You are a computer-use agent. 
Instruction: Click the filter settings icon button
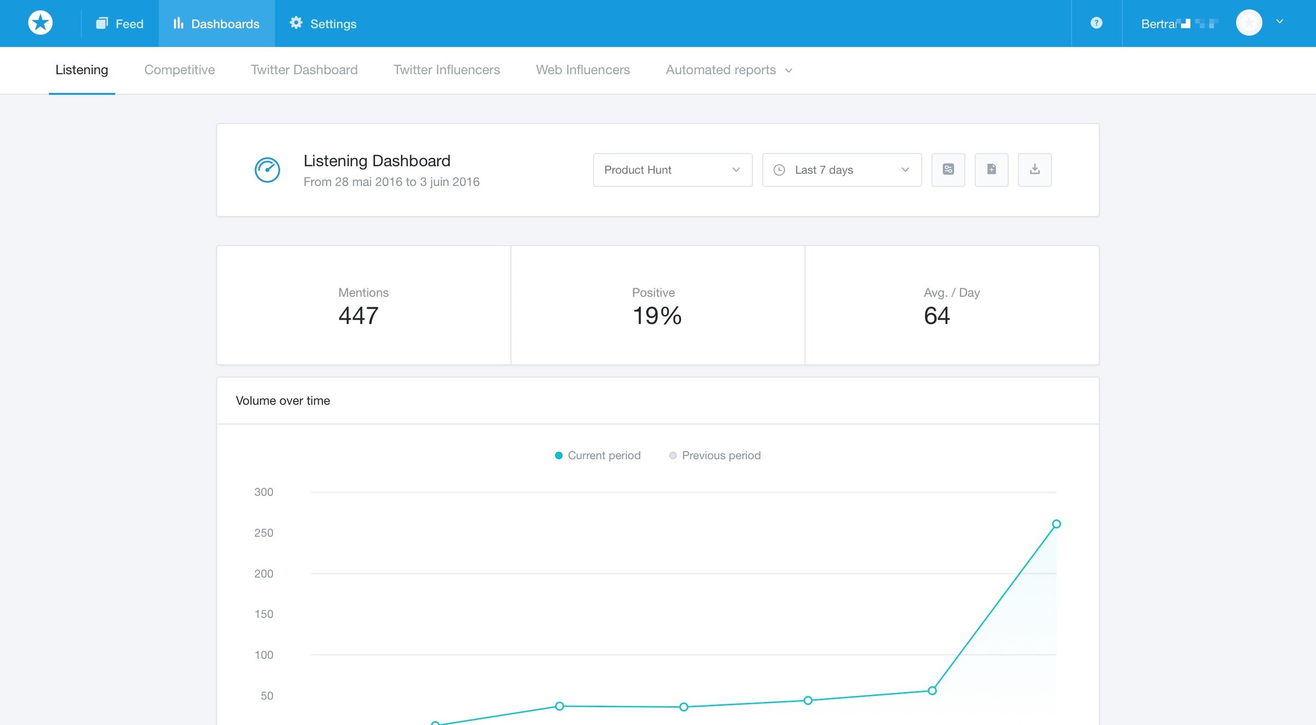[x=948, y=170]
